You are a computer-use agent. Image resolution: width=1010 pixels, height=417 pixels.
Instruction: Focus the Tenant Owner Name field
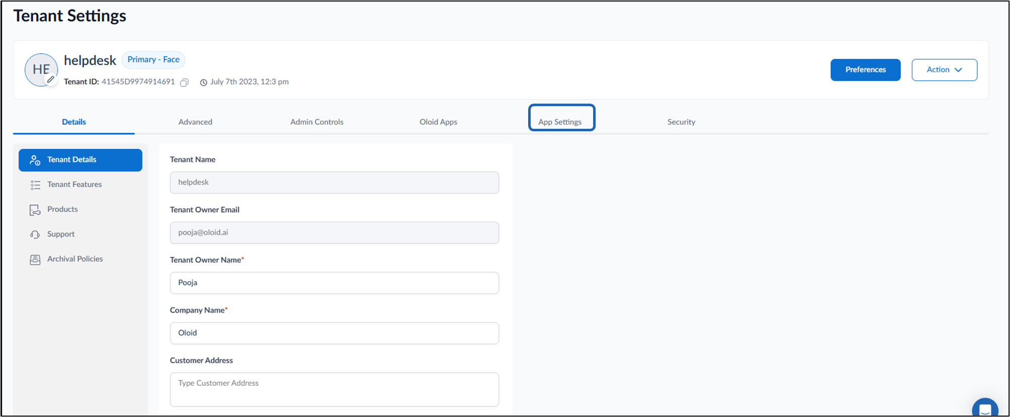tap(334, 283)
